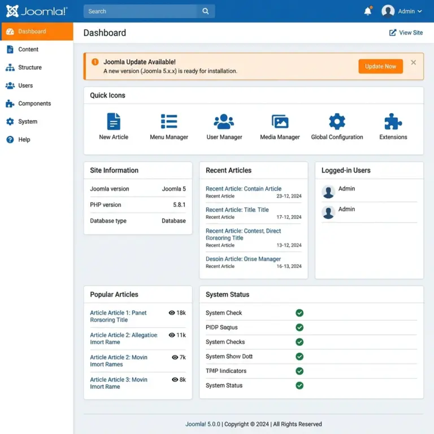Click the System Status row green checkmark
The height and width of the screenshot is (434, 434).
pyautogui.click(x=299, y=385)
